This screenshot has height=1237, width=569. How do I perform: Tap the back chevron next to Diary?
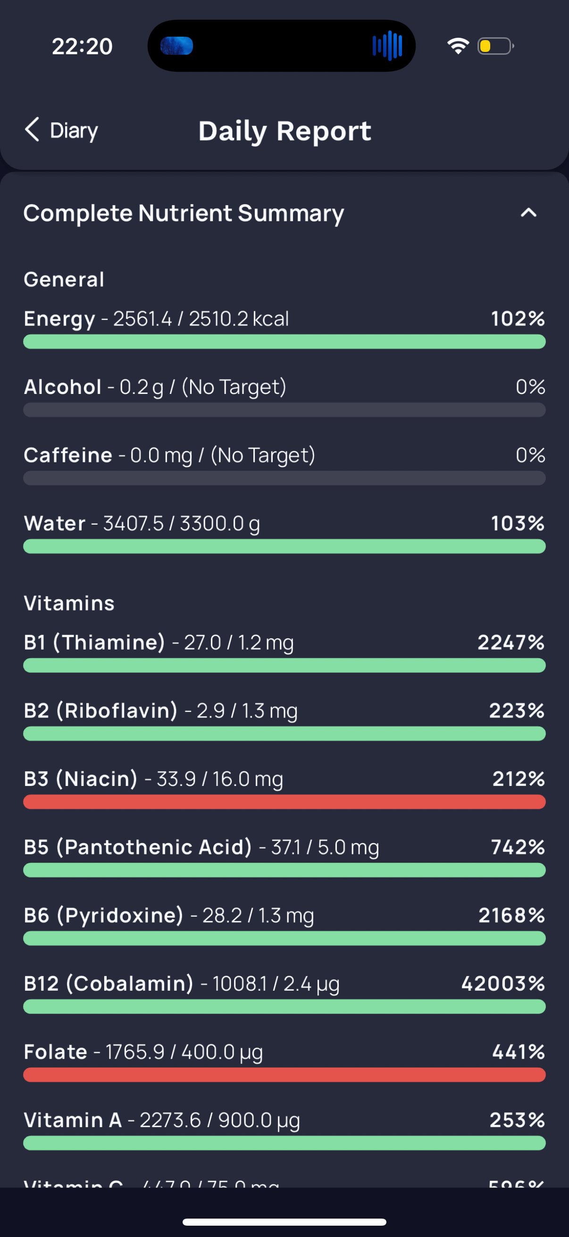coord(32,130)
